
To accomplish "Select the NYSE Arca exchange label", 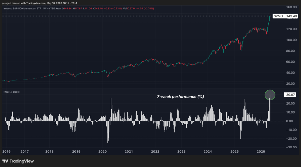I will pyautogui.click(x=54, y=9).
